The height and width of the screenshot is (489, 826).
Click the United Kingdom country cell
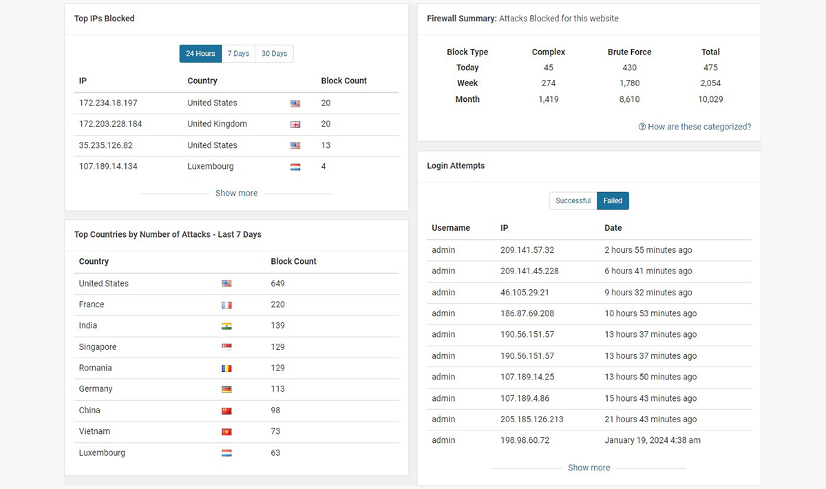click(x=217, y=124)
